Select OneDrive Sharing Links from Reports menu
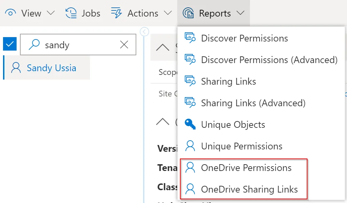Viewport: 347px width, 203px height. [x=250, y=189]
